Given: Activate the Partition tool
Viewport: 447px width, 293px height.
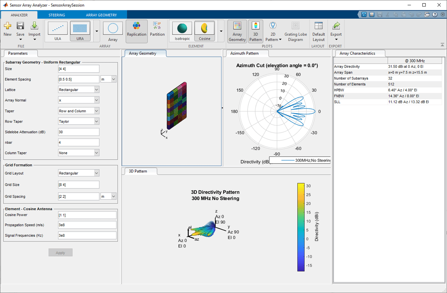Looking at the screenshot, I should tap(157, 31).
